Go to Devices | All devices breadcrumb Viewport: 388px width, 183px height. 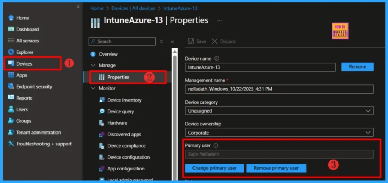point(133,8)
